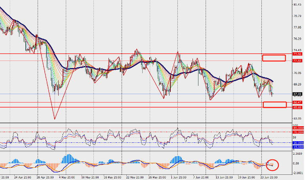Click the 4 May 21:00 date label
305x180 pixels.
click(67, 177)
